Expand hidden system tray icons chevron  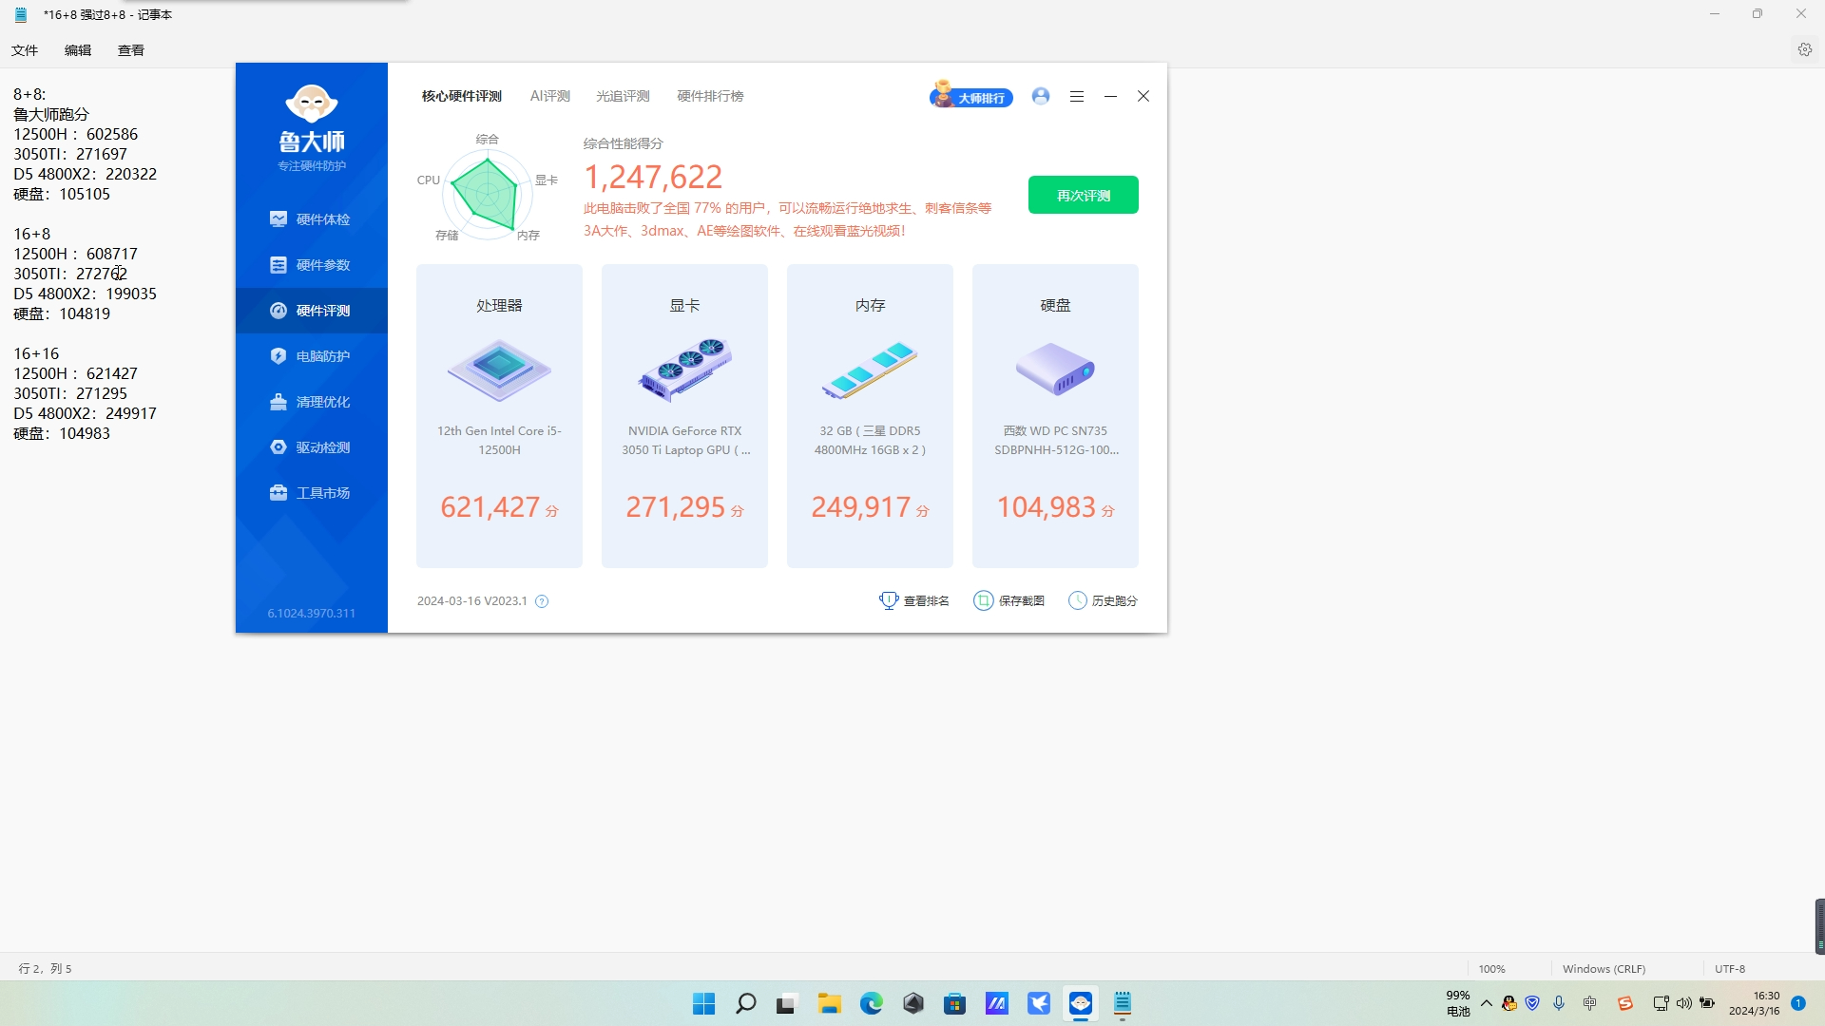[1487, 1003]
